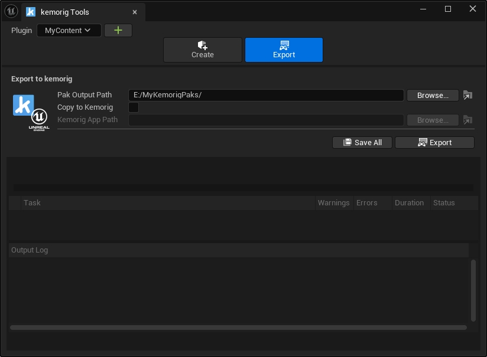Enable the Copy to Kemorig checkbox
The height and width of the screenshot is (357, 487).
coord(134,107)
